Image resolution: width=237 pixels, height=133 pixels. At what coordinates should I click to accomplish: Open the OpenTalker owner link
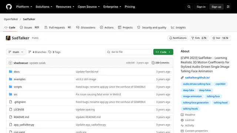coord(11,19)
